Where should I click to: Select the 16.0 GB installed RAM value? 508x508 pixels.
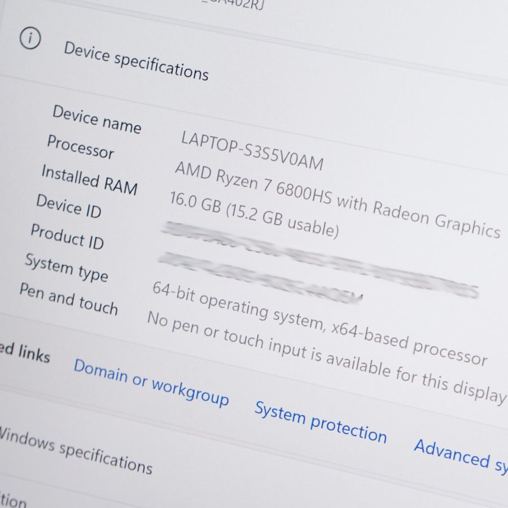254,214
